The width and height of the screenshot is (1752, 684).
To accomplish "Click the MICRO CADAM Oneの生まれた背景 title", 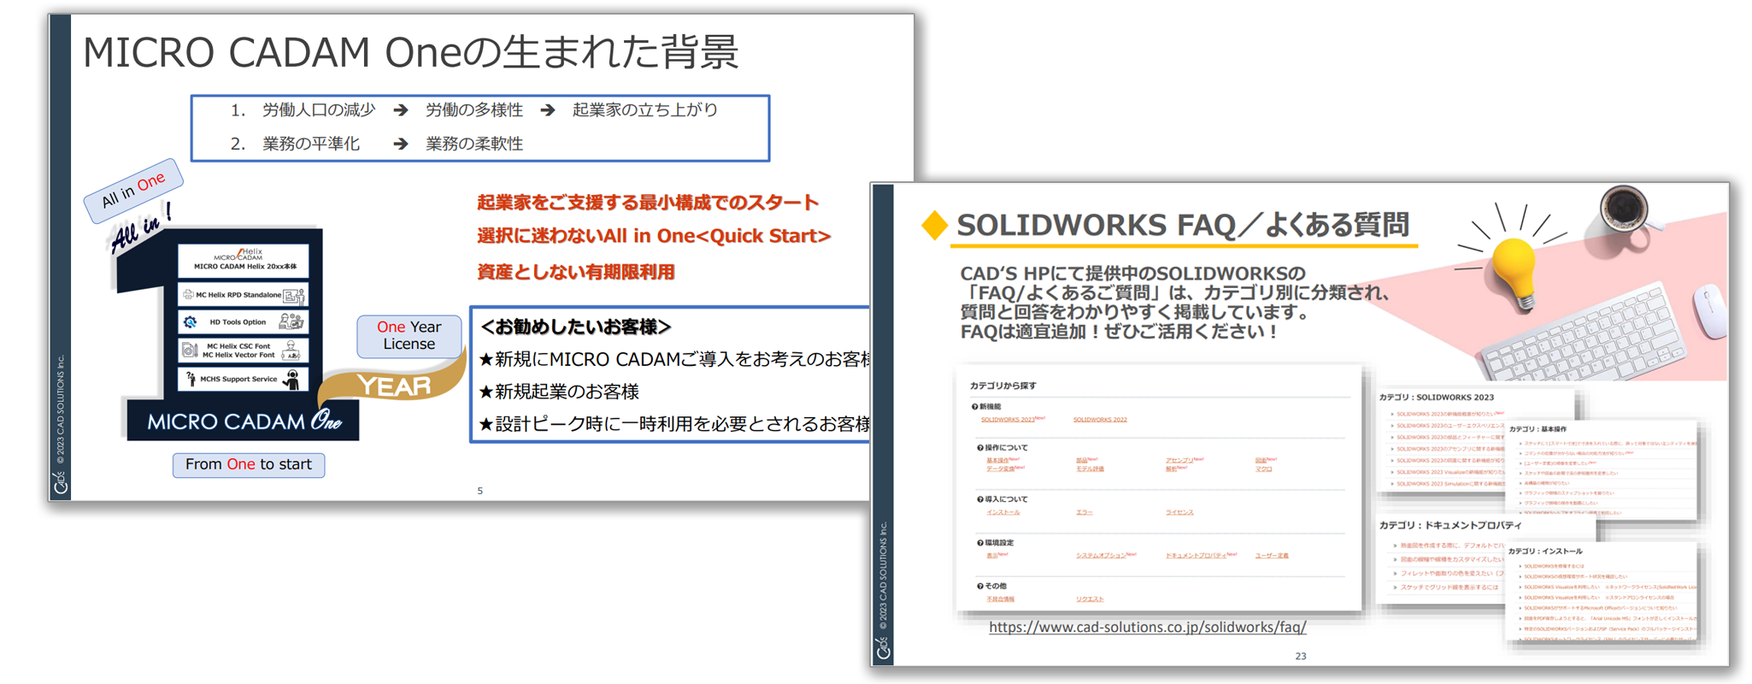I will (410, 52).
